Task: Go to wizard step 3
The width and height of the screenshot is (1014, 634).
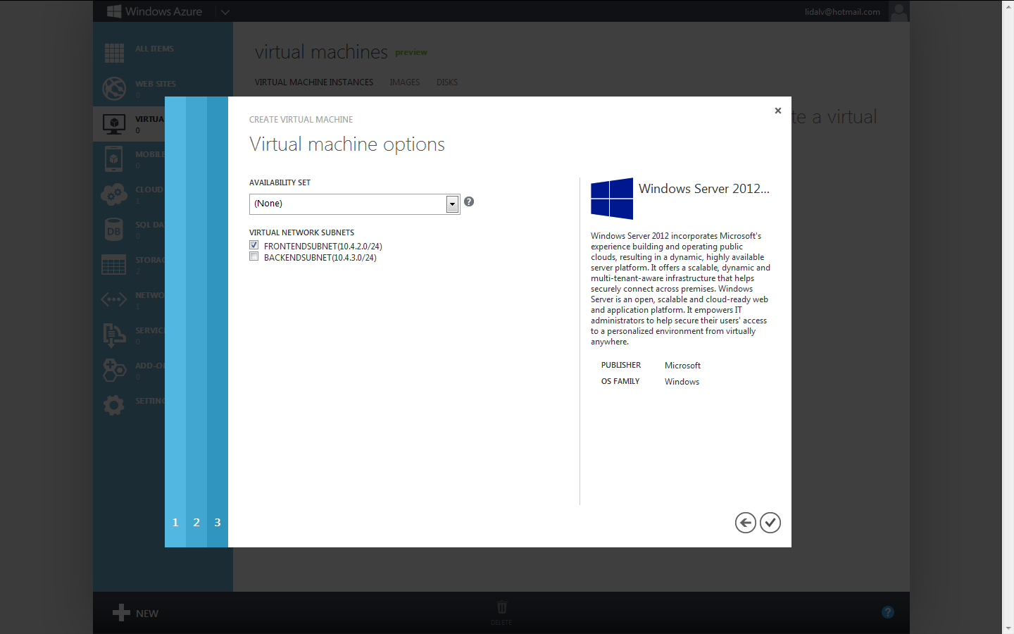Action: point(218,522)
